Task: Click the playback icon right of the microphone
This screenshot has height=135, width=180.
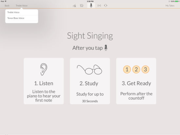Action: [99, 6]
